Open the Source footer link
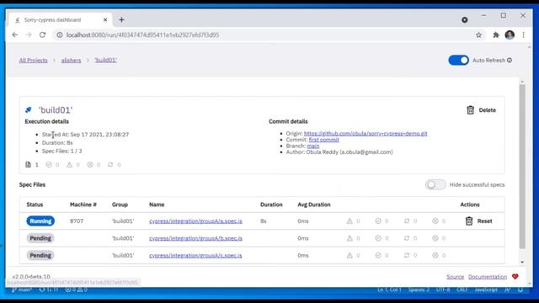539x303 pixels. tap(455, 277)
